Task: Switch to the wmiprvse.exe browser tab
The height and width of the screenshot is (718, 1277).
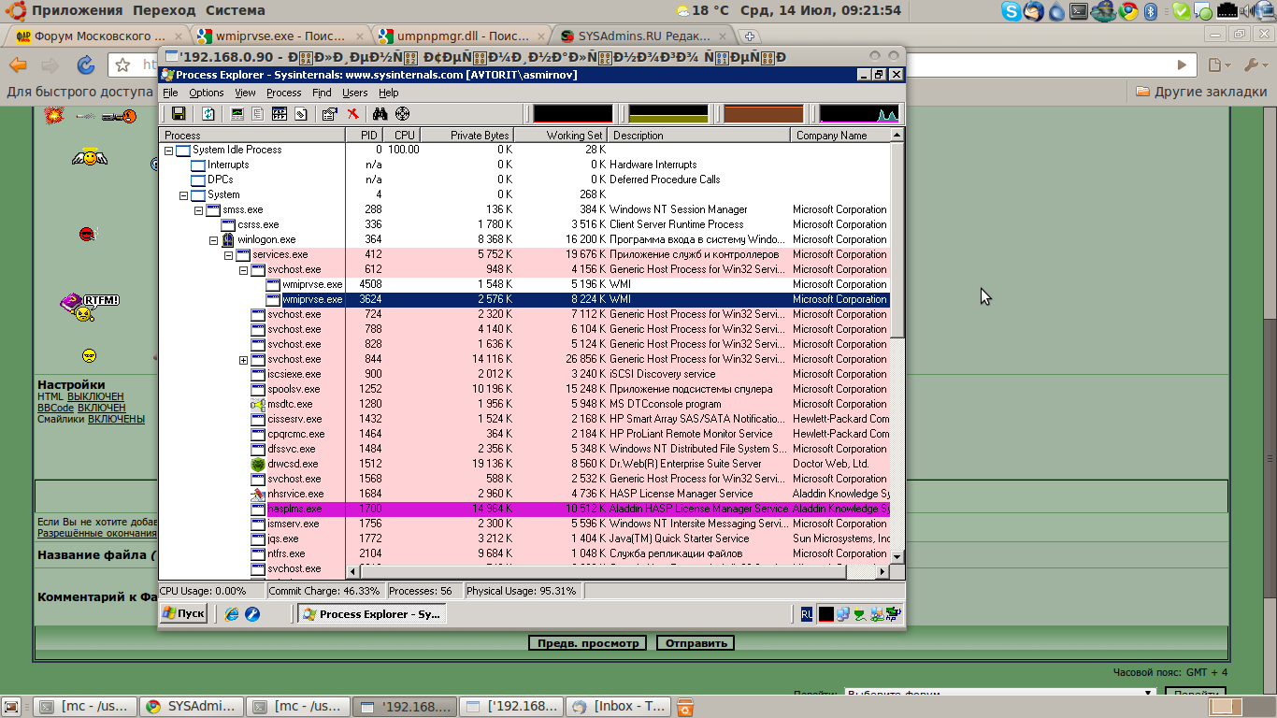Action: [279, 36]
